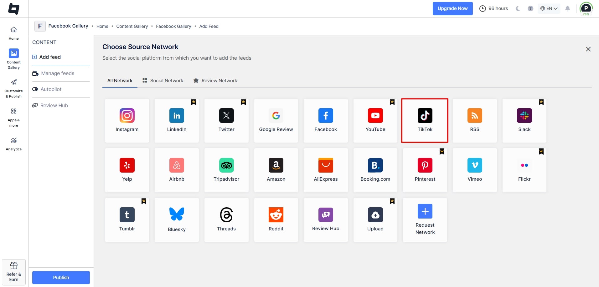This screenshot has height=287, width=599.
Task: Toggle dark mode with the moon icon
Action: [x=517, y=8]
